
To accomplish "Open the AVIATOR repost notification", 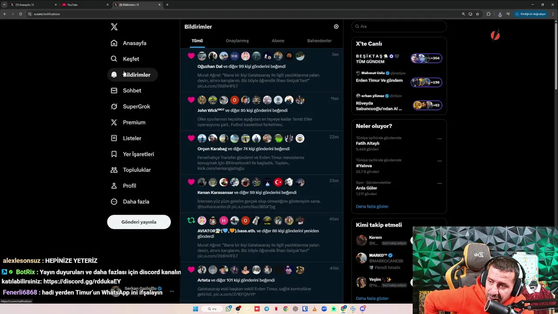I will click(262, 238).
